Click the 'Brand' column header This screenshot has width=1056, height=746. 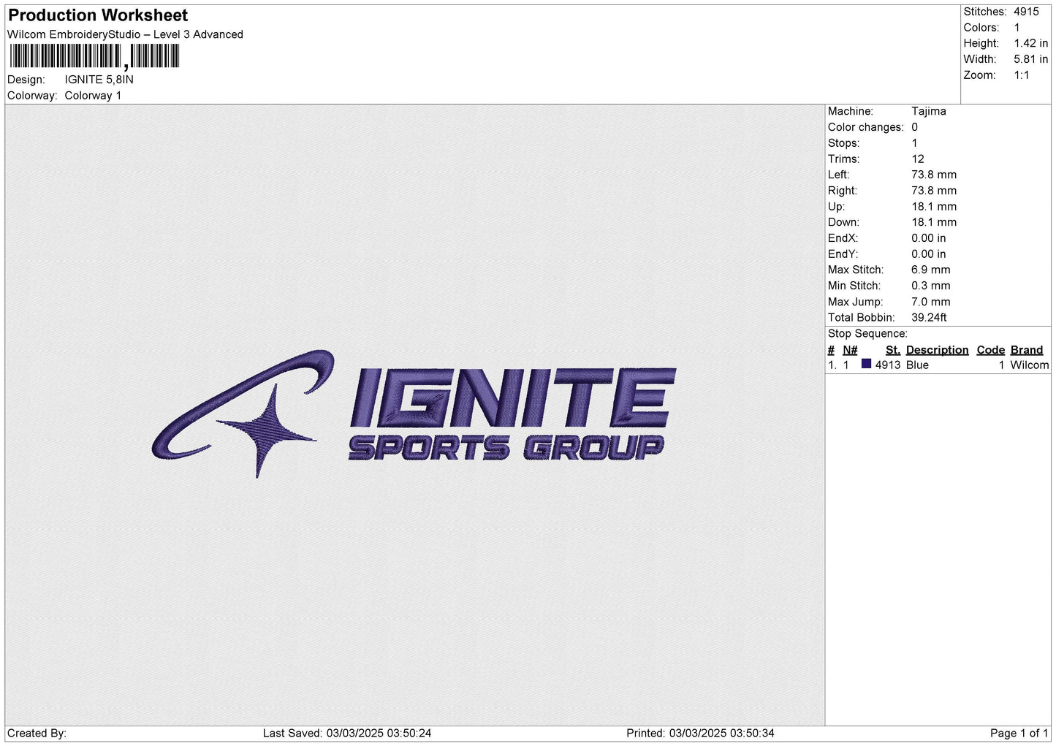1026,350
